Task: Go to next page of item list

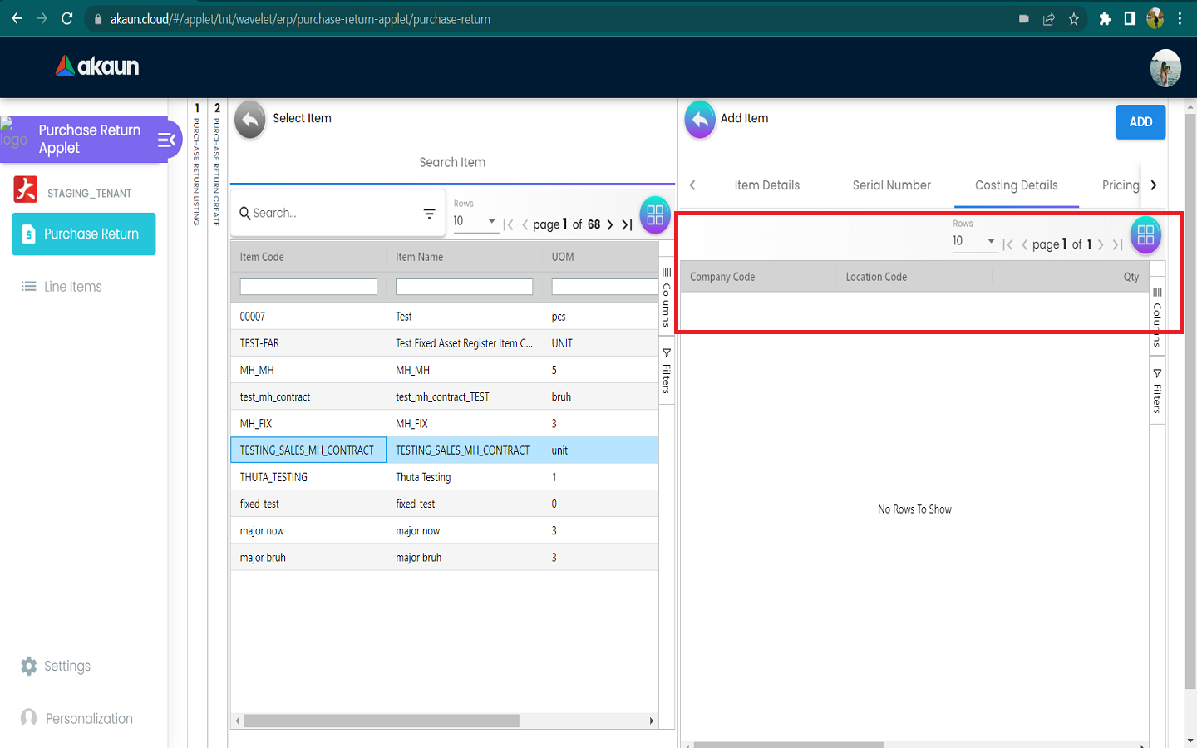Action: (610, 224)
